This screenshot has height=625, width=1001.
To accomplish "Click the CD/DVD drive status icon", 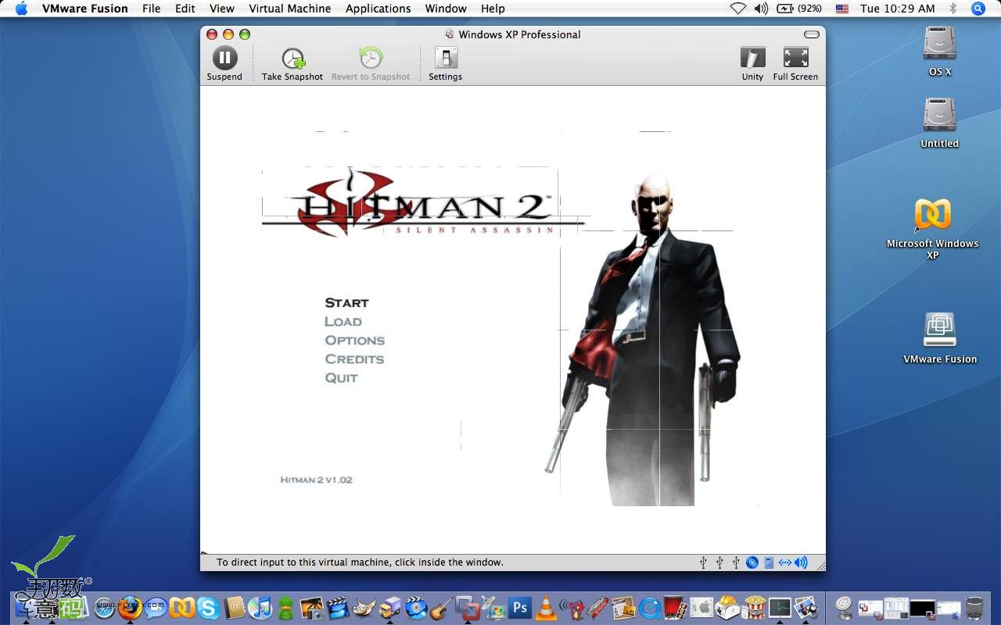I will (x=752, y=562).
